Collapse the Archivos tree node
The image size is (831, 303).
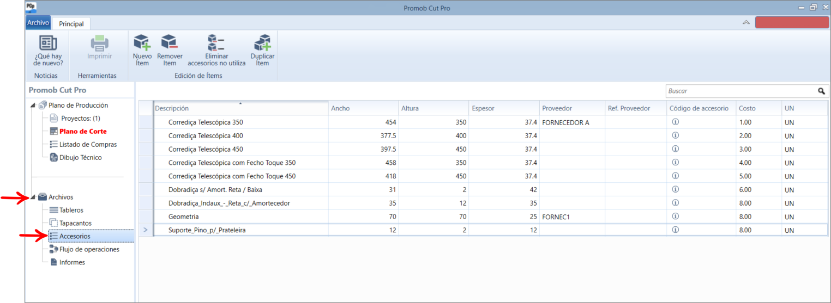(33, 197)
